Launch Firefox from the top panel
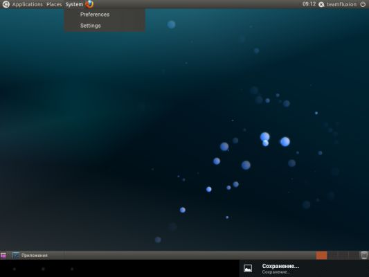The width and height of the screenshot is (369, 277). 89,4
